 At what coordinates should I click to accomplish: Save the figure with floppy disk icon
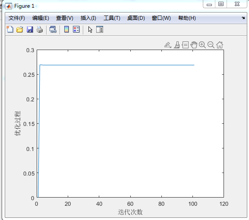pos(30,29)
